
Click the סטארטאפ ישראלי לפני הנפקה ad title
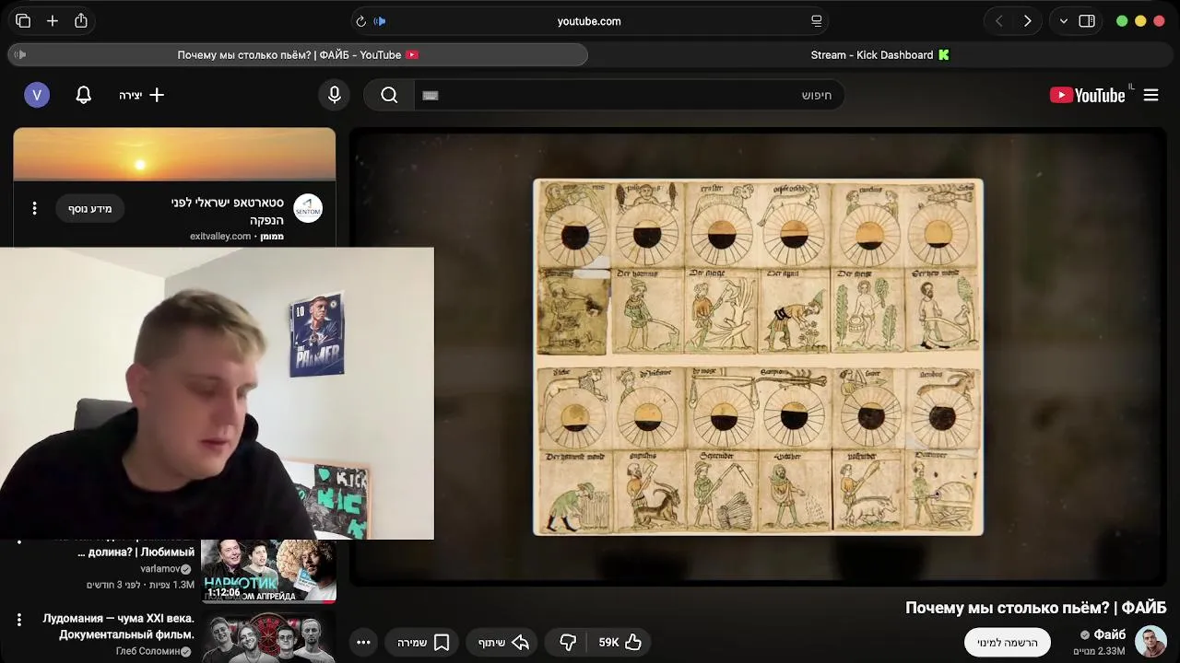point(228,211)
